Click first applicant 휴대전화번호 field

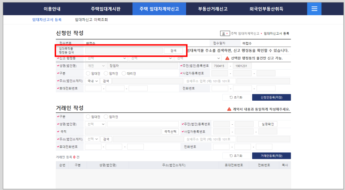click(93, 88)
